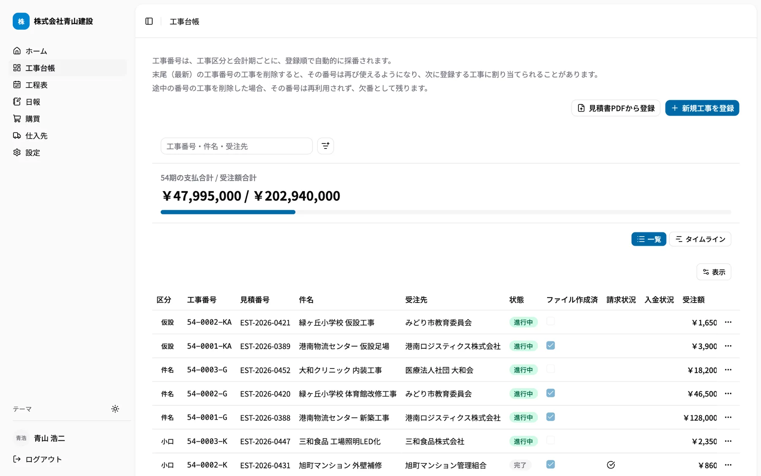Sort by 工事番号 column header
Image resolution: width=761 pixels, height=476 pixels.
coord(202,300)
